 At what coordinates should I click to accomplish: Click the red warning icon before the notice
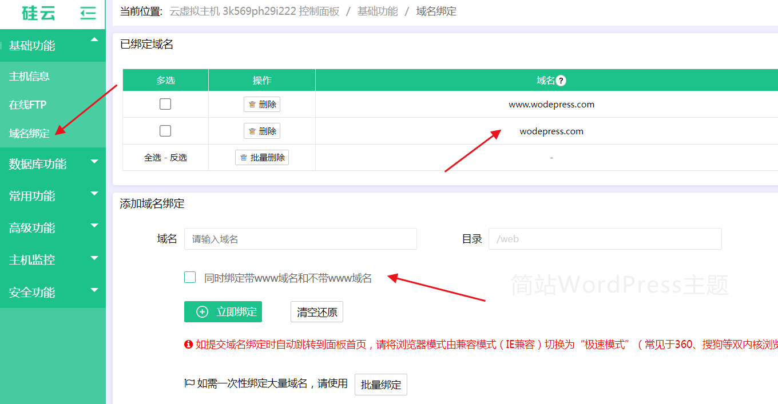coord(188,345)
